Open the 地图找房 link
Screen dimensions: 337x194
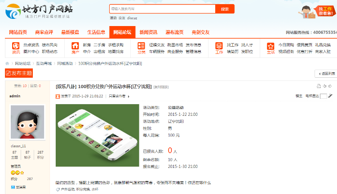(x=115, y=52)
